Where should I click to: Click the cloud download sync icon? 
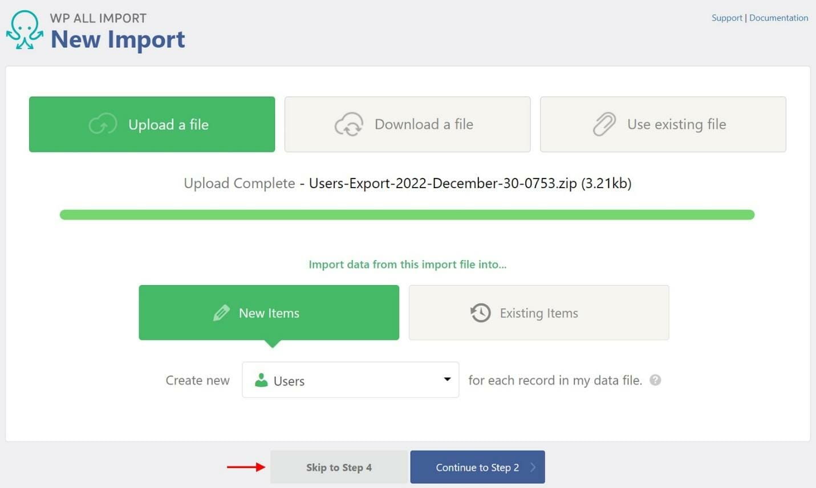coord(349,124)
